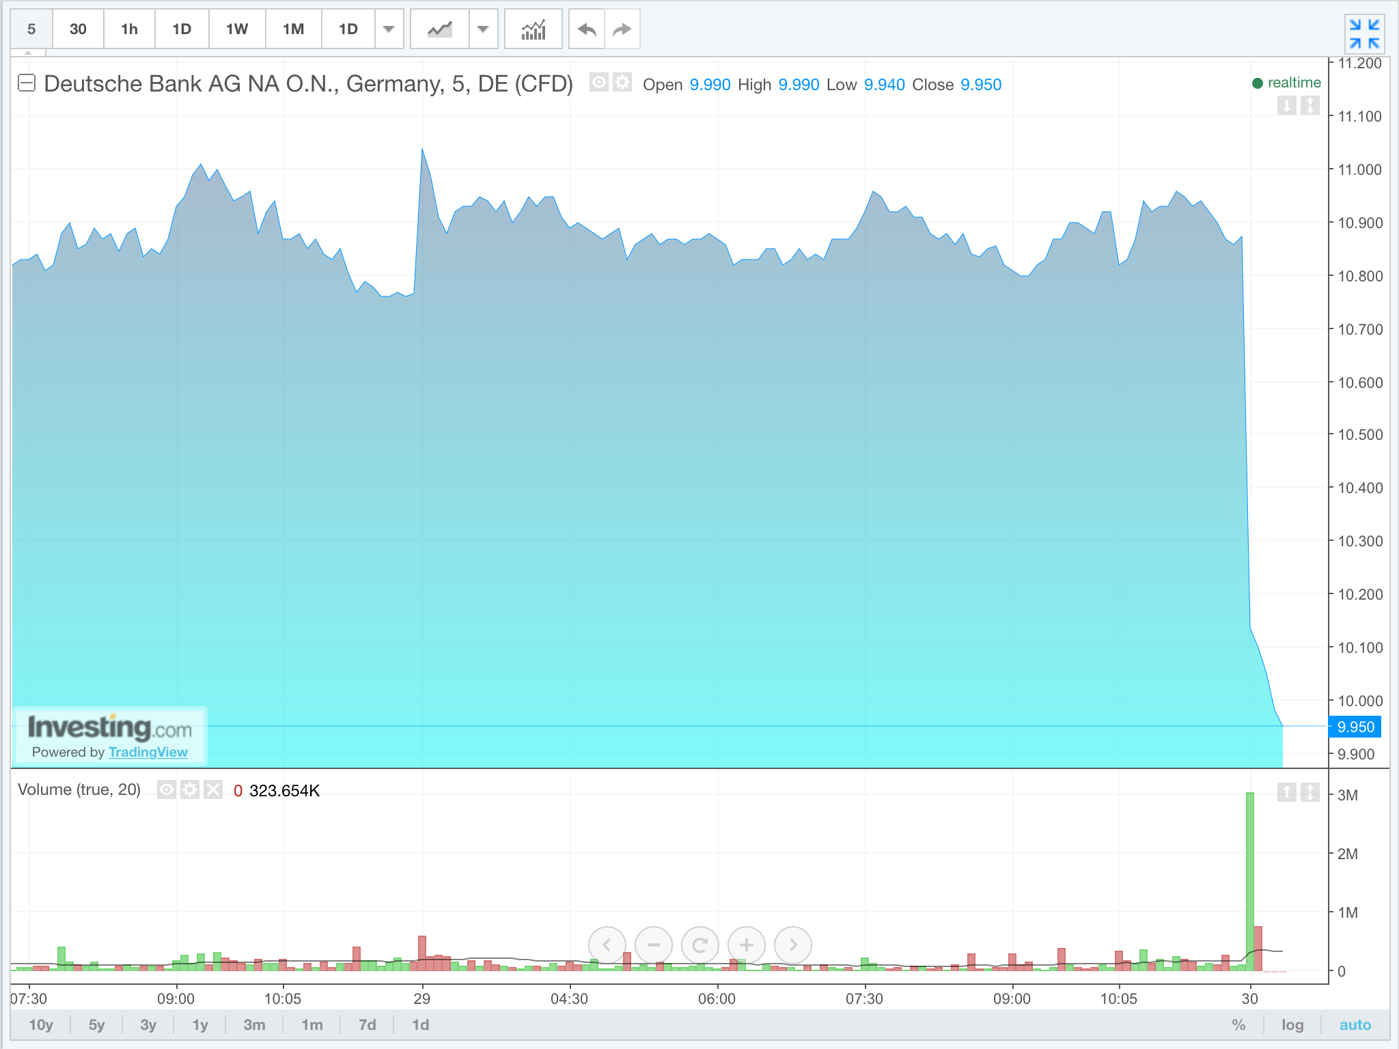Click the 3M volume axis label
1399x1049 pixels.
click(1348, 795)
